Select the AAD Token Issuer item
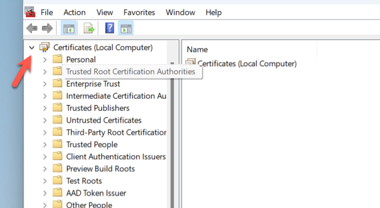This screenshot has height=208, width=380. click(96, 193)
